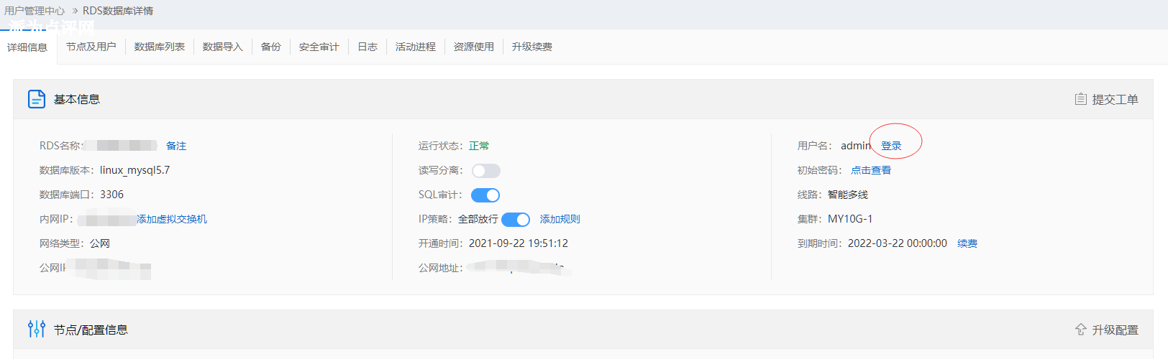Screen dimensions: 1168x359
Task: Click 点击查看 to reveal initial password
Action: point(871,170)
